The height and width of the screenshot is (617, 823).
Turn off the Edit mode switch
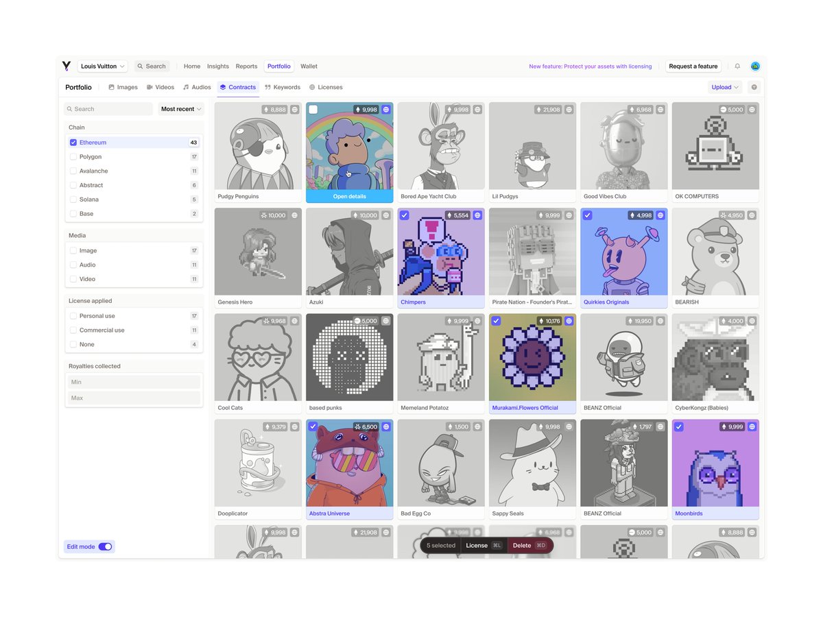(x=105, y=546)
